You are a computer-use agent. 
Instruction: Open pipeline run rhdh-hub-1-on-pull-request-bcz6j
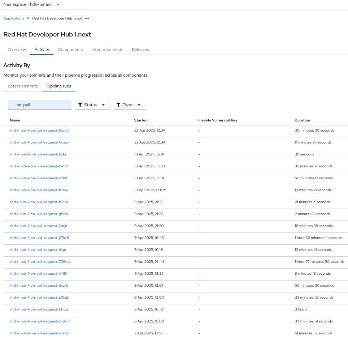click(39, 286)
